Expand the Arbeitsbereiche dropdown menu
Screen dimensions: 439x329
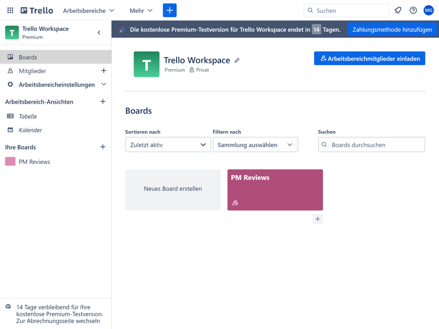click(88, 10)
